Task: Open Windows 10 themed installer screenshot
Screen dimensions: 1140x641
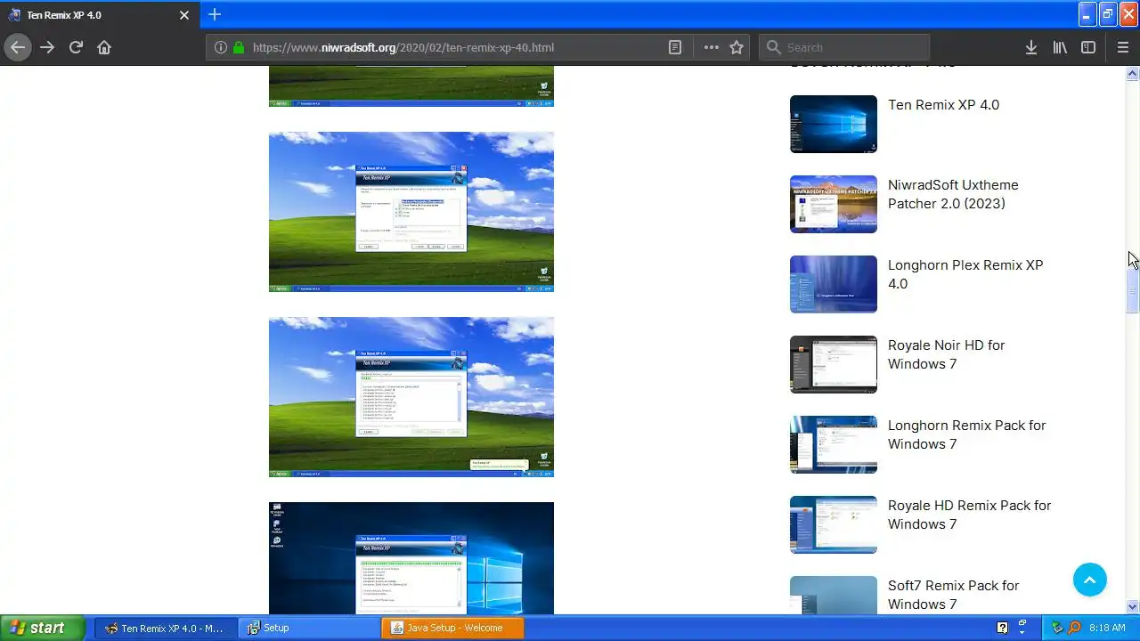Action: coord(411,558)
